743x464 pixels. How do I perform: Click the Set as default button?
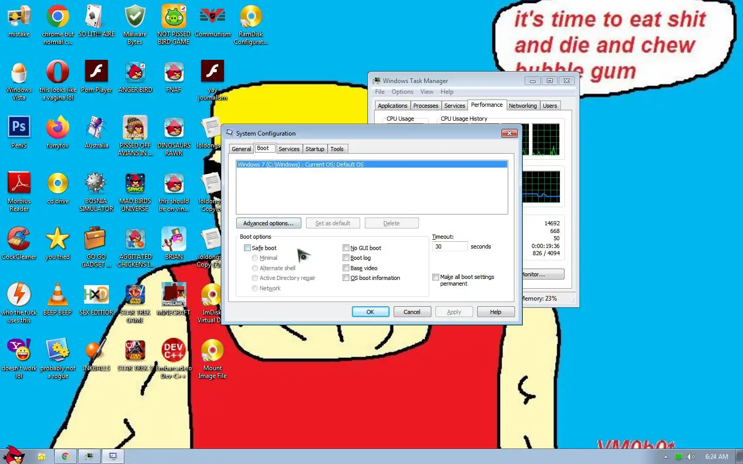click(333, 223)
